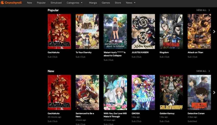Open the Attack on Titan poster
217x125 pixels.
pos(199,31)
